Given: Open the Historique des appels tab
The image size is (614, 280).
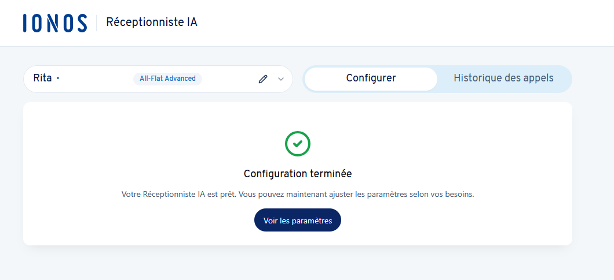Looking at the screenshot, I should click(x=503, y=79).
